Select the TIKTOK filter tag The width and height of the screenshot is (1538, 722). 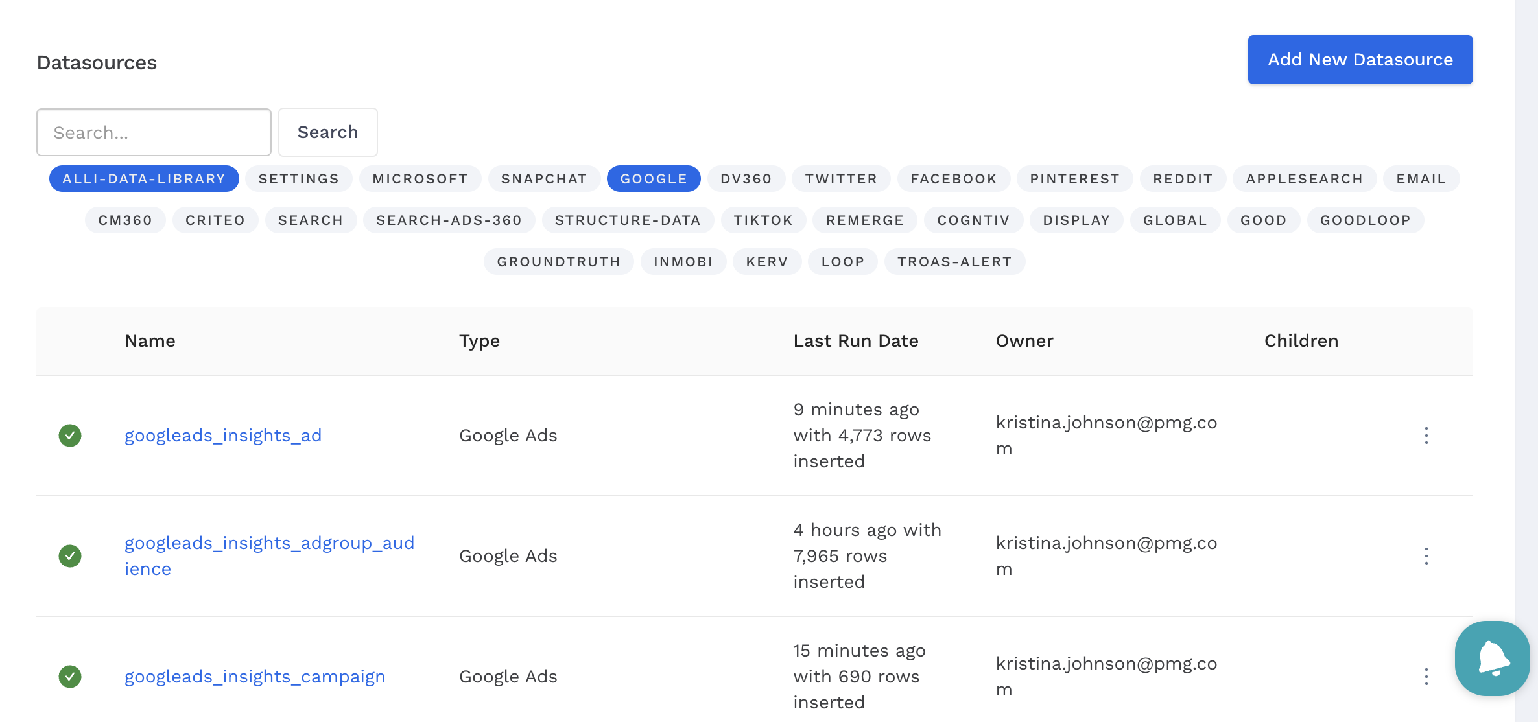click(763, 220)
